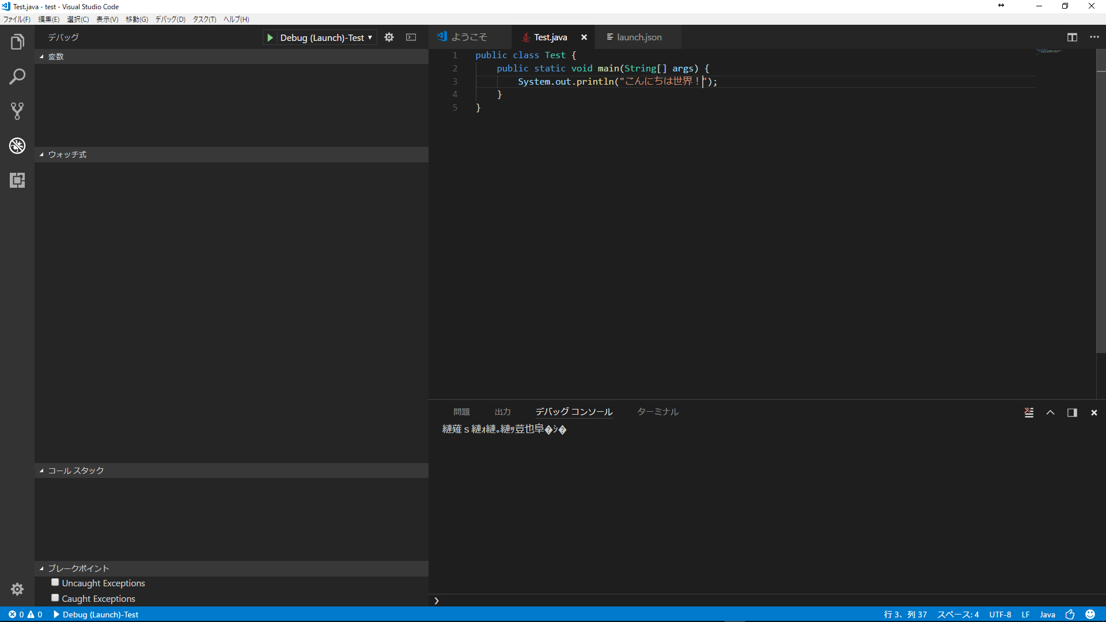1106x622 pixels.
Task: Move the panel to the right side
Action: (1072, 412)
